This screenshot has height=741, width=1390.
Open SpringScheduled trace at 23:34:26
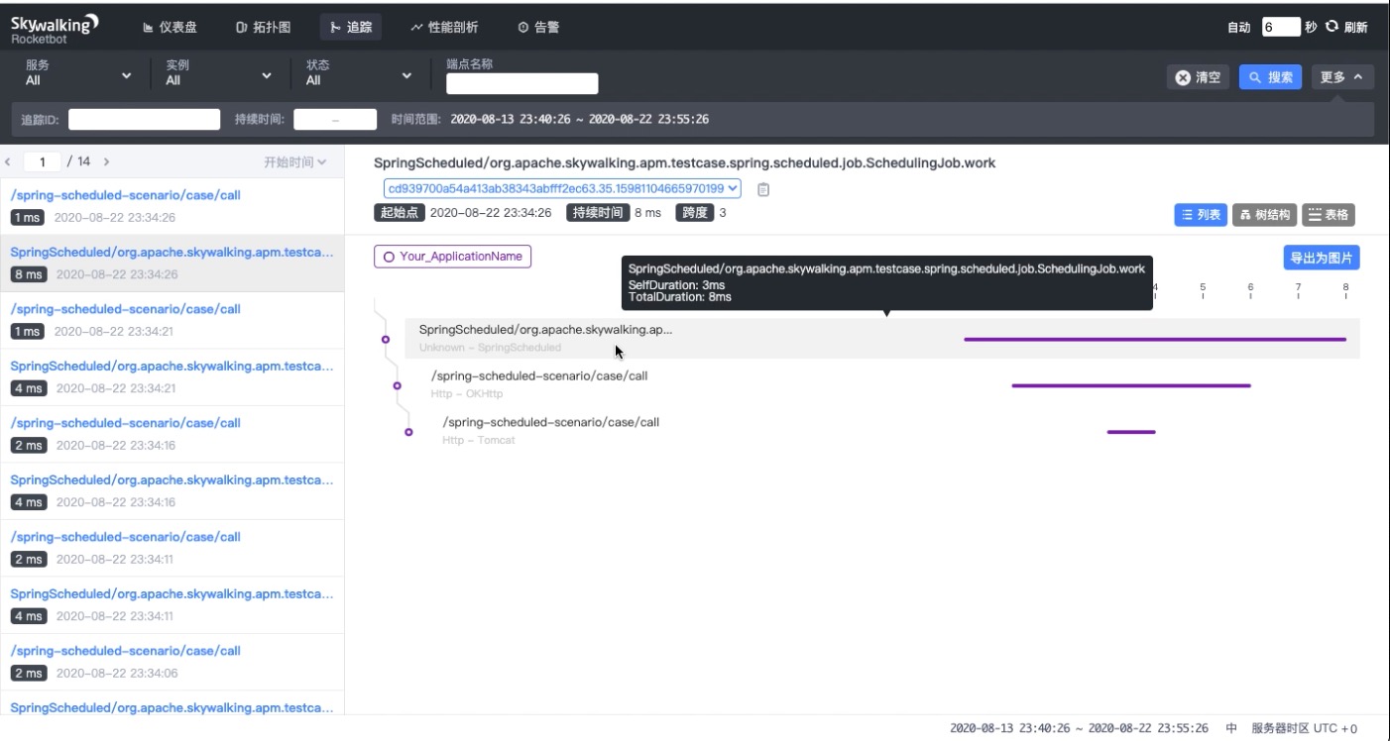click(172, 264)
